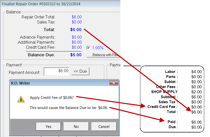Close the R.O. Writer dialog with X
The width and height of the screenshot is (210, 137).
[114, 83]
